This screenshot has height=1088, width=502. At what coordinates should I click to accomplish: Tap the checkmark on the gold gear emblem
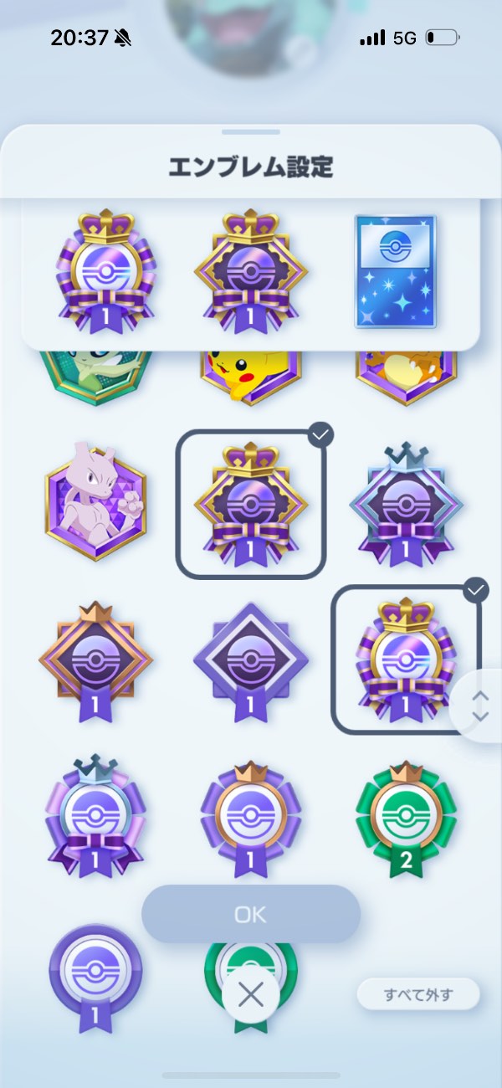pos(320,434)
